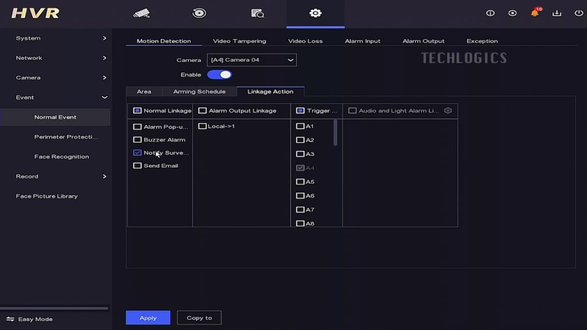
Task: Click the power shutdown icon
Action: click(x=578, y=13)
